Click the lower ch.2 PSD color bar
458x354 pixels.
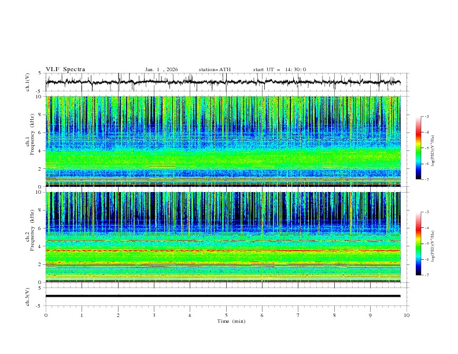tap(418, 244)
